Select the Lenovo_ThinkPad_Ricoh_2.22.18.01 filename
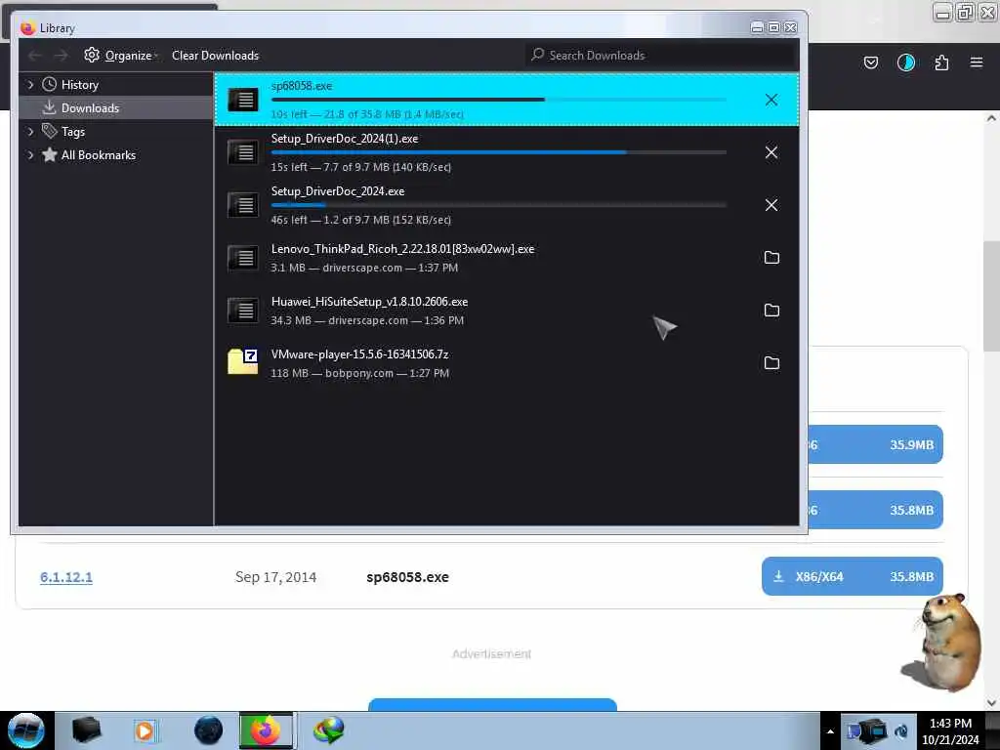Viewport: 1000px width, 750px height. click(402, 249)
